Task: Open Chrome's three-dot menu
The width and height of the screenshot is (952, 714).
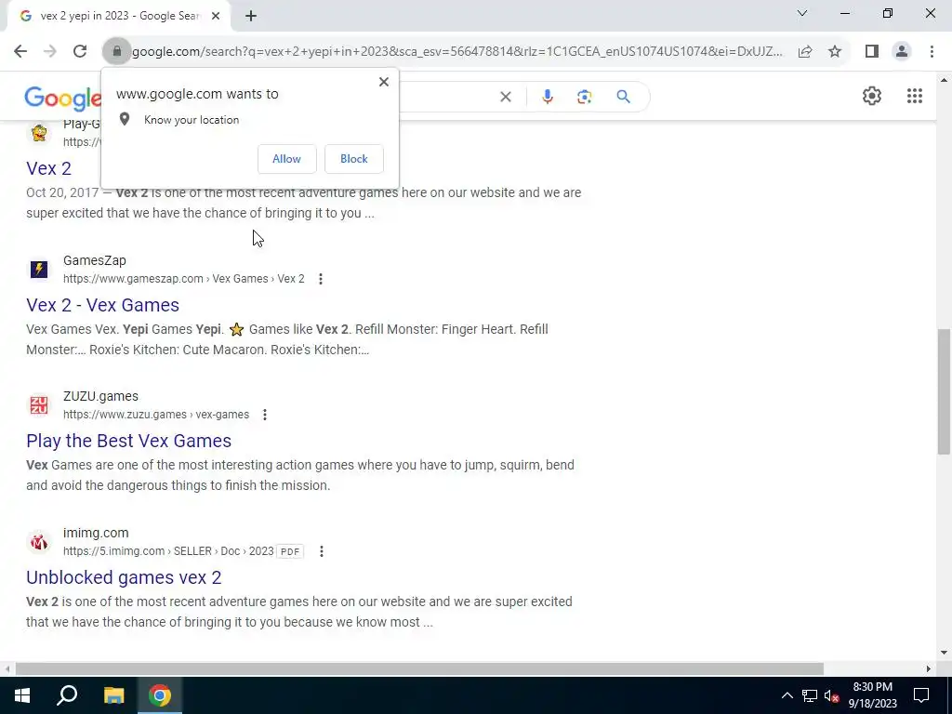Action: (x=932, y=51)
